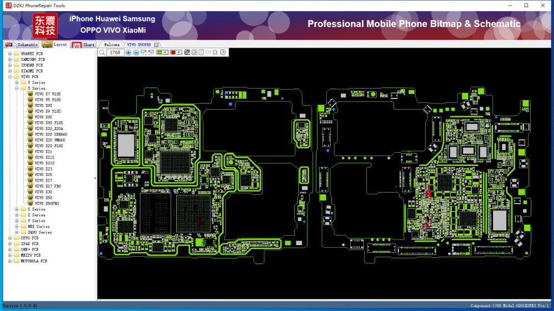Image resolution: width=554 pixels, height=311 pixels.
Task: Switch to the Layout tab
Action: [x=55, y=44]
